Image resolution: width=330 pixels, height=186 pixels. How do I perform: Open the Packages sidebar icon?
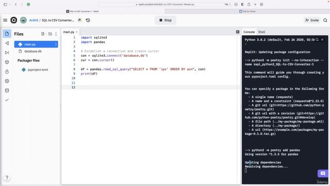7,62
